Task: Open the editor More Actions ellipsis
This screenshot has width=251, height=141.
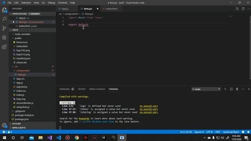Action: pos(249,9)
